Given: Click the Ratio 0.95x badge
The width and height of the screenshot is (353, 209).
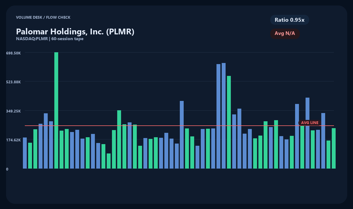Looking at the screenshot, I should [290, 20].
